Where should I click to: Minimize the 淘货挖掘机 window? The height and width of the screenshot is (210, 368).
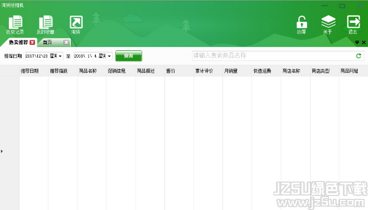coord(325,6)
